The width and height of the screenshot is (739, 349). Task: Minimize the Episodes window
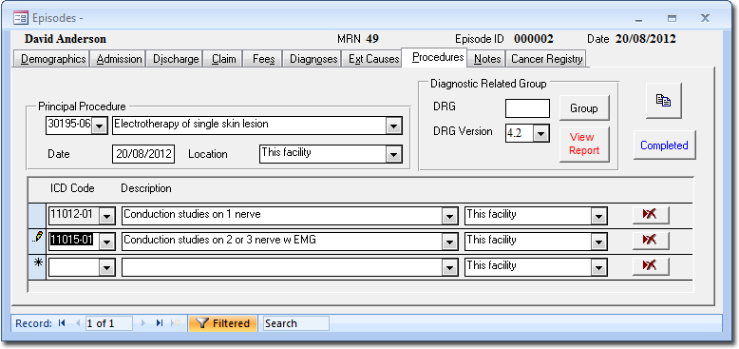(x=639, y=19)
